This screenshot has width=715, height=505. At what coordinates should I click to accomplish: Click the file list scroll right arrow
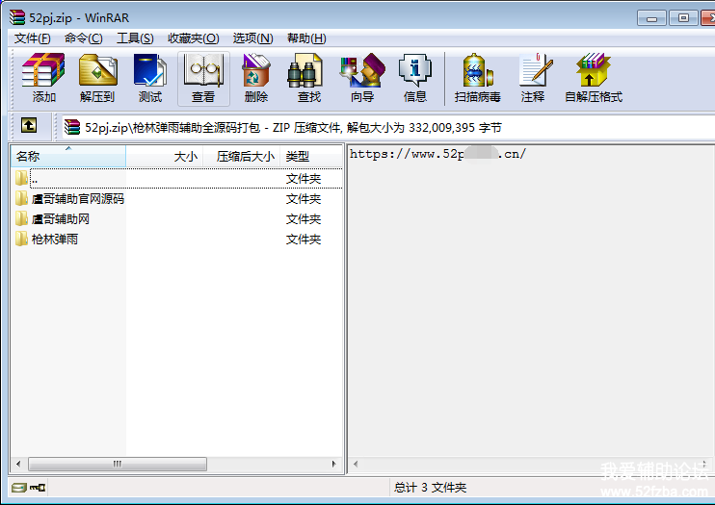(333, 464)
